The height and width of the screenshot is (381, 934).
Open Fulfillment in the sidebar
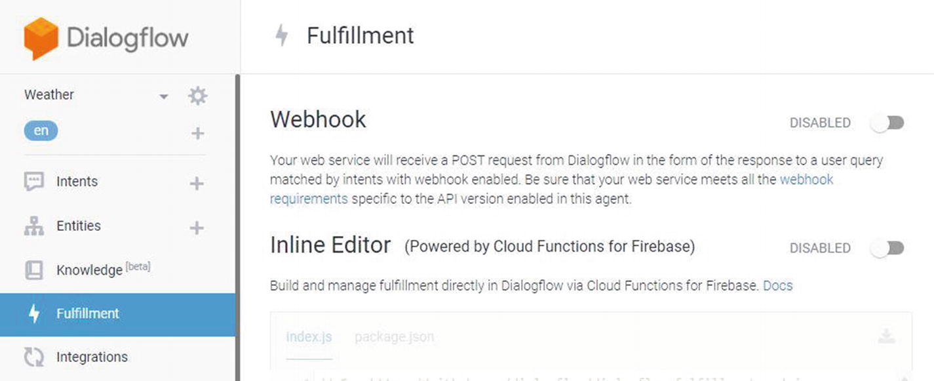117,314
